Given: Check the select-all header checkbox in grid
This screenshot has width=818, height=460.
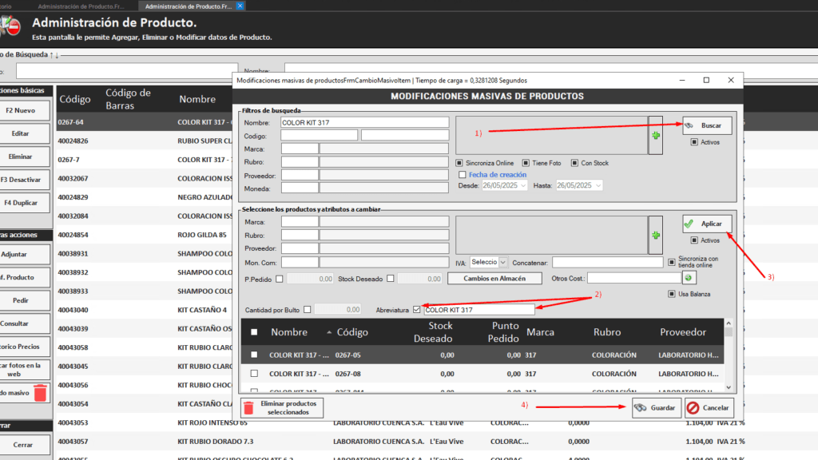Looking at the screenshot, I should 254,332.
